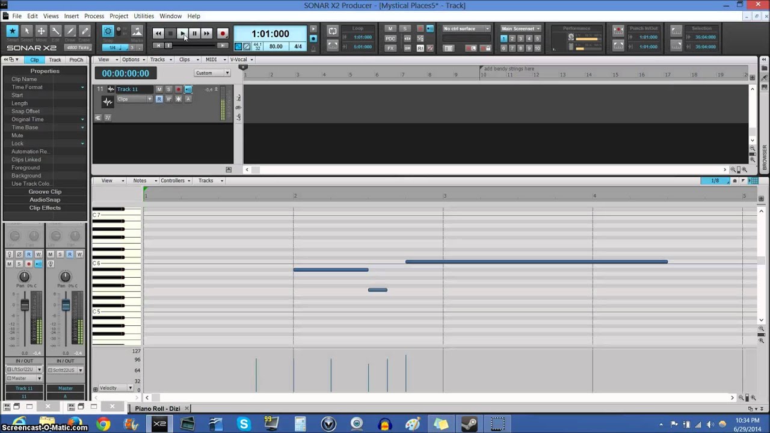770x433 pixels.
Task: Expand the Groove Clip section
Action: pyautogui.click(x=45, y=192)
